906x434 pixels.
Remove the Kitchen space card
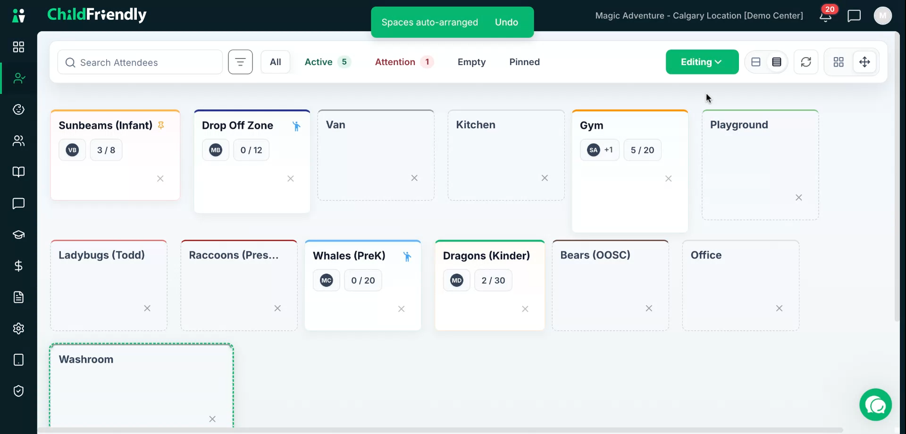pyautogui.click(x=545, y=178)
